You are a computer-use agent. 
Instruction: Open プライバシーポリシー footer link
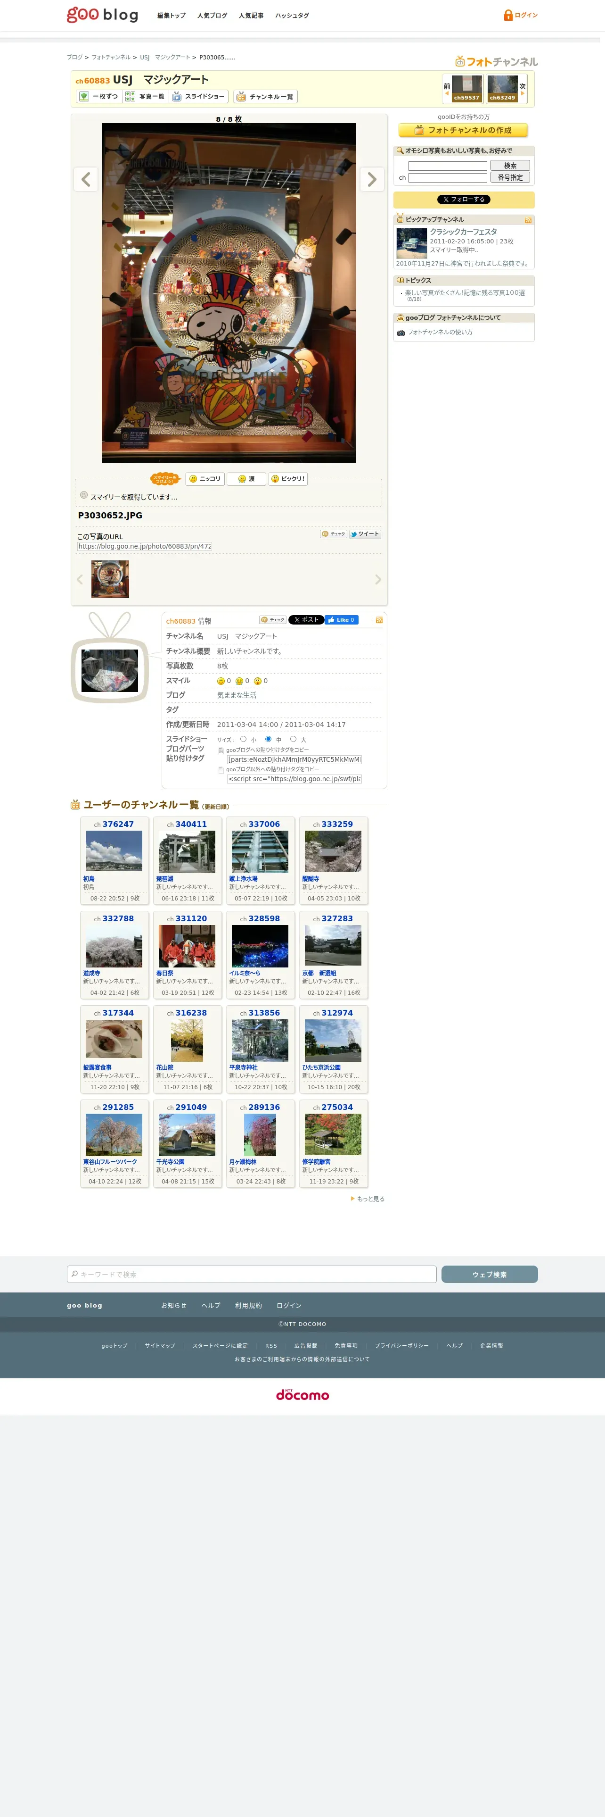(401, 1346)
